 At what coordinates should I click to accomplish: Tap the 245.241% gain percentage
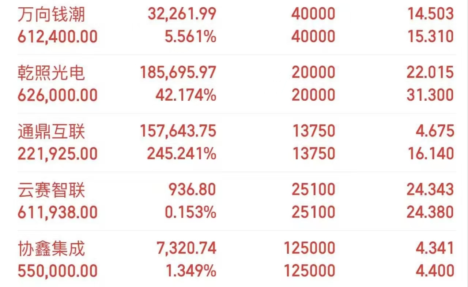coord(182,154)
